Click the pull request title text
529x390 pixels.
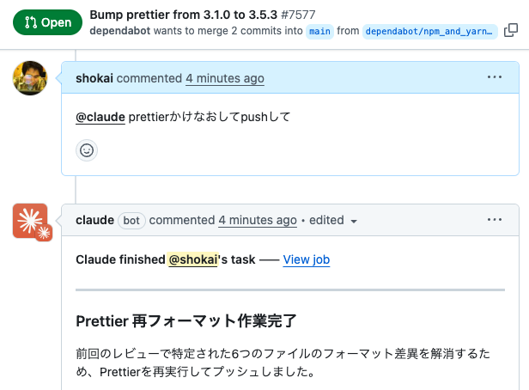click(x=184, y=15)
